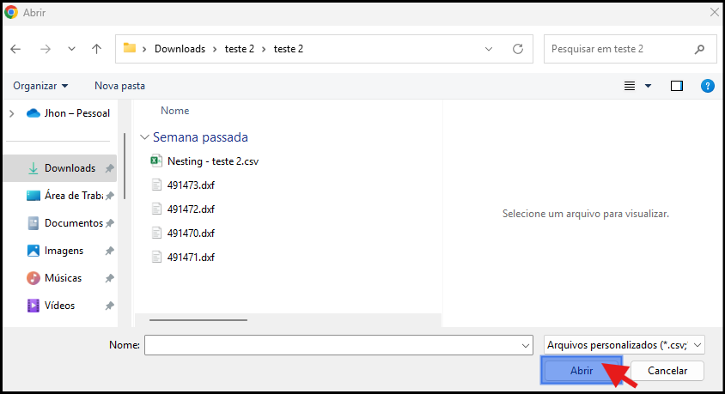Refresh the current folder view

(518, 49)
